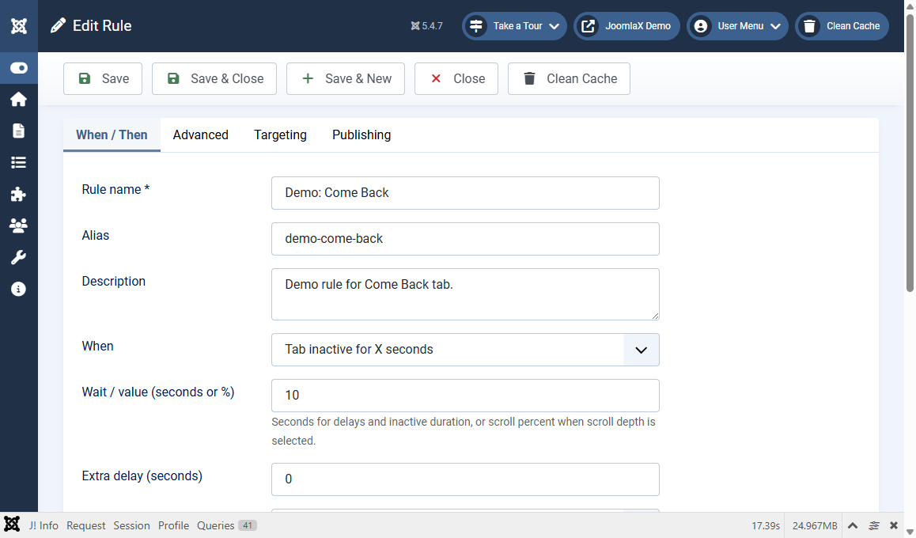Screen dimensions: 916x538
Task: Open the Components puzzle sidebar icon
Action: (19, 194)
